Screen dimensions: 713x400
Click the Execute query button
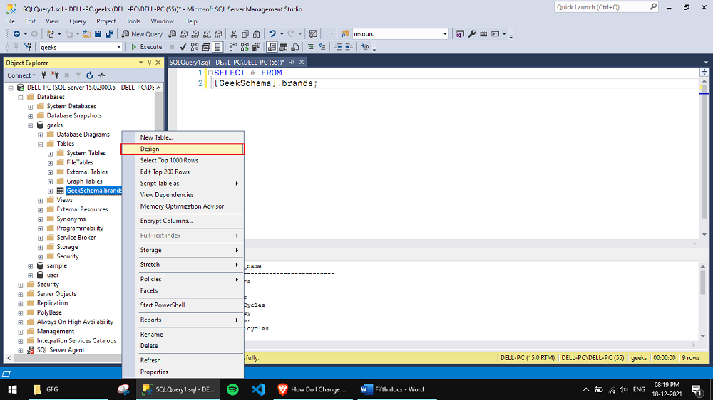[146, 47]
